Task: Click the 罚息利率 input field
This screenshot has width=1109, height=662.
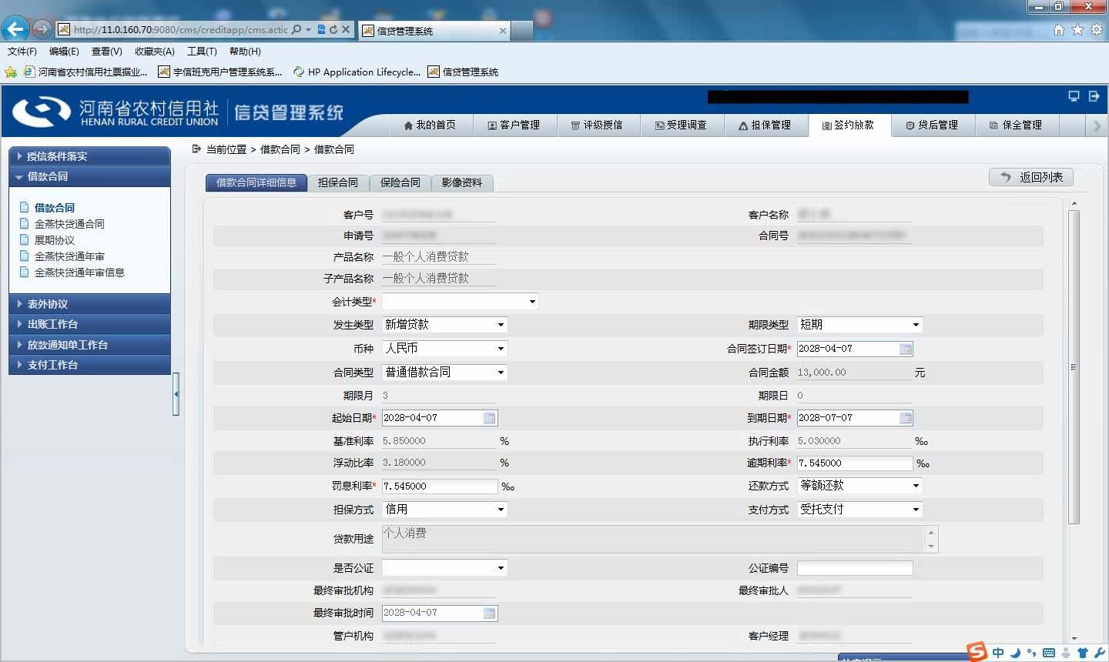Action: 440,486
